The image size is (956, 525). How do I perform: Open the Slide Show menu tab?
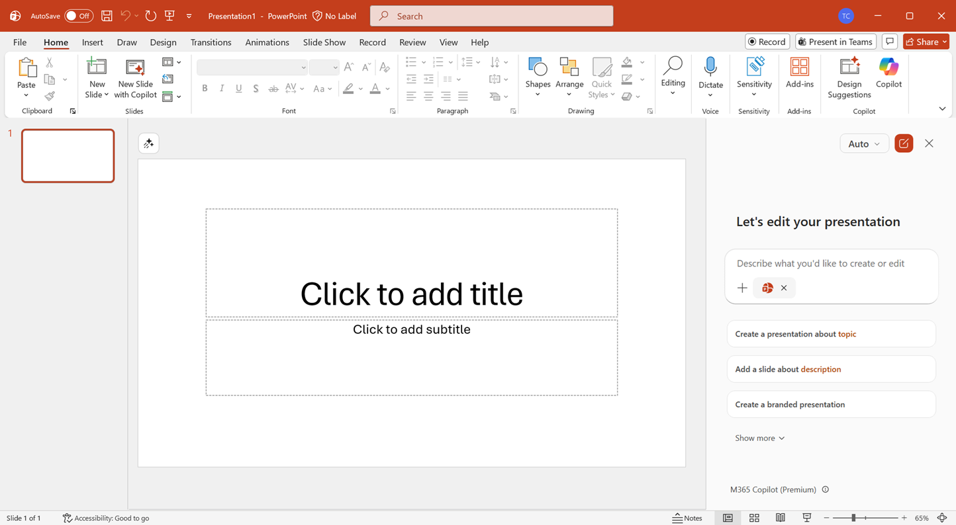click(324, 42)
